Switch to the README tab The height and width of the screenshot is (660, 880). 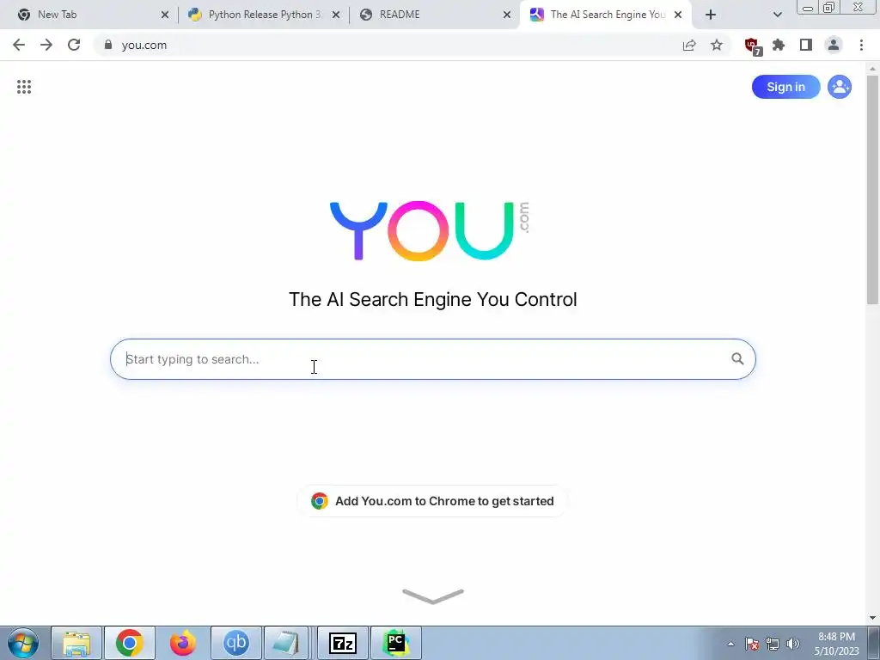(435, 15)
